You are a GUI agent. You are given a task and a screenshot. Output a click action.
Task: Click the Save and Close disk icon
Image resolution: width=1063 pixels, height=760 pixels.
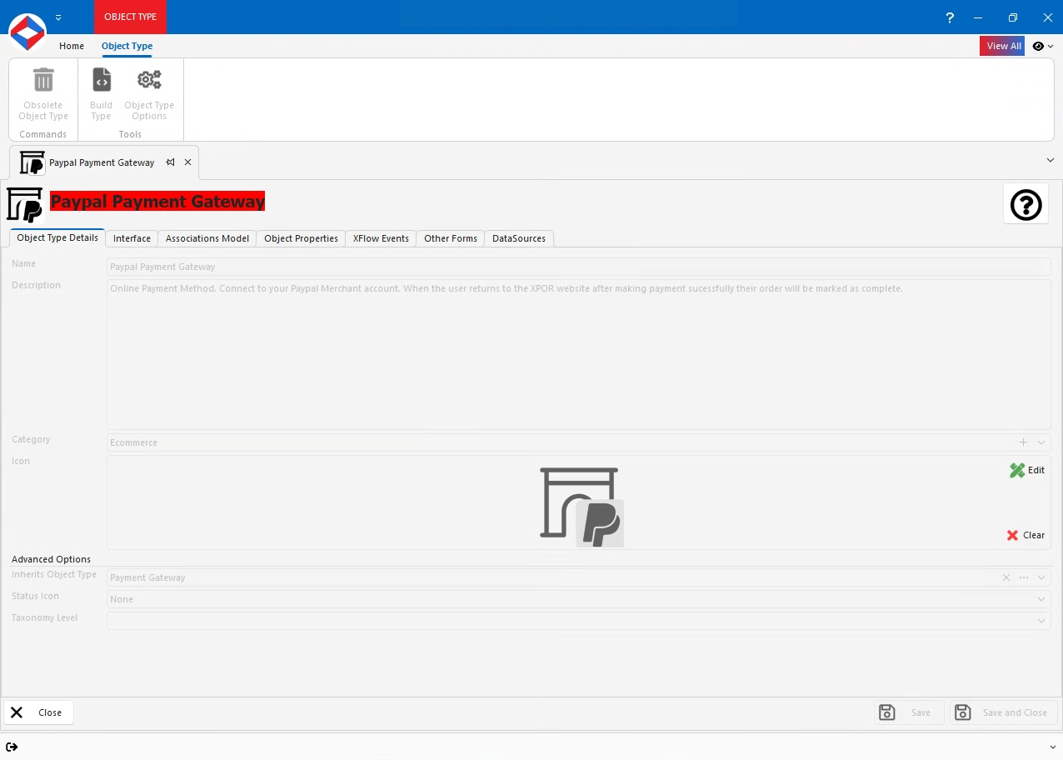tap(962, 712)
